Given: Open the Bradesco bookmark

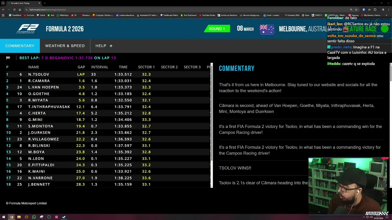Looking at the screenshot, I should click(x=85, y=15).
